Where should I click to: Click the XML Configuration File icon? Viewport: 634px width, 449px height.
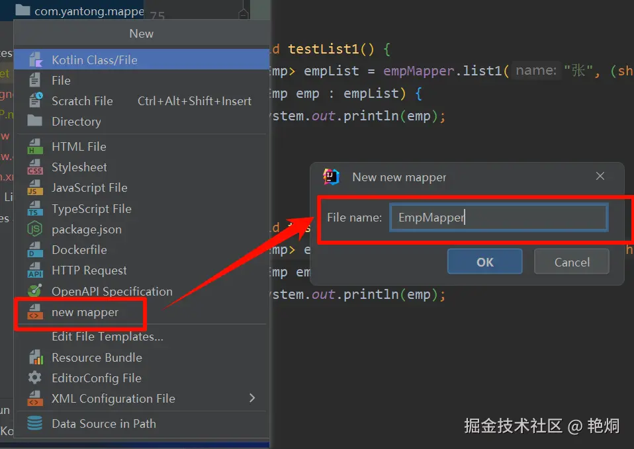click(35, 398)
